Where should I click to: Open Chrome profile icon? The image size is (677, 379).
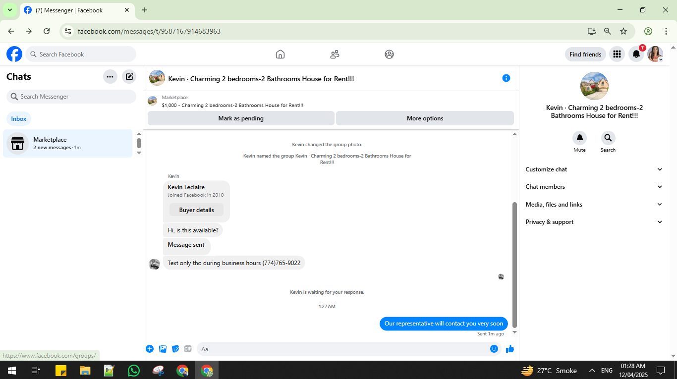click(x=648, y=31)
